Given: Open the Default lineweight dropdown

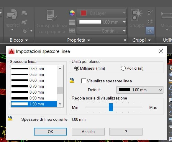Looking at the screenshot, I should (x=140, y=90).
